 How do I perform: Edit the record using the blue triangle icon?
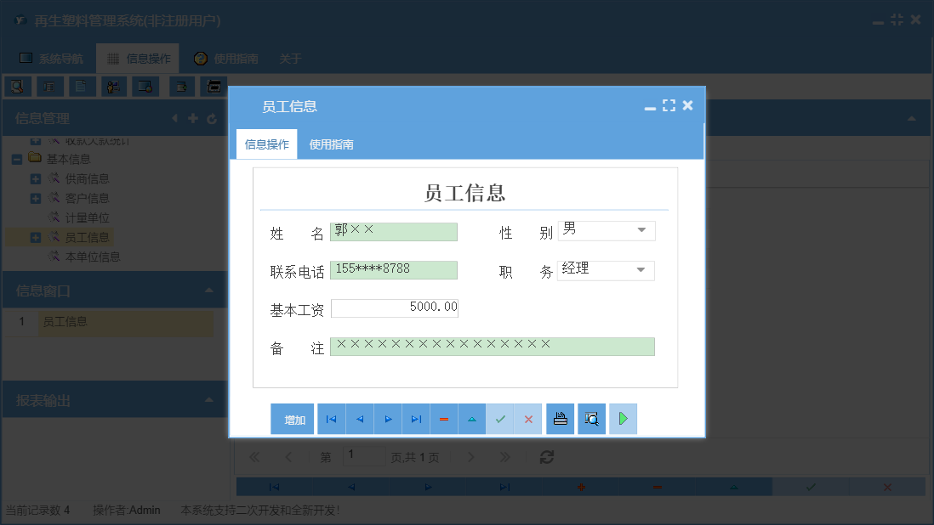(472, 419)
